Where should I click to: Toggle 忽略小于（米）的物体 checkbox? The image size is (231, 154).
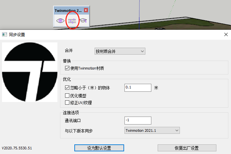click(x=67, y=87)
